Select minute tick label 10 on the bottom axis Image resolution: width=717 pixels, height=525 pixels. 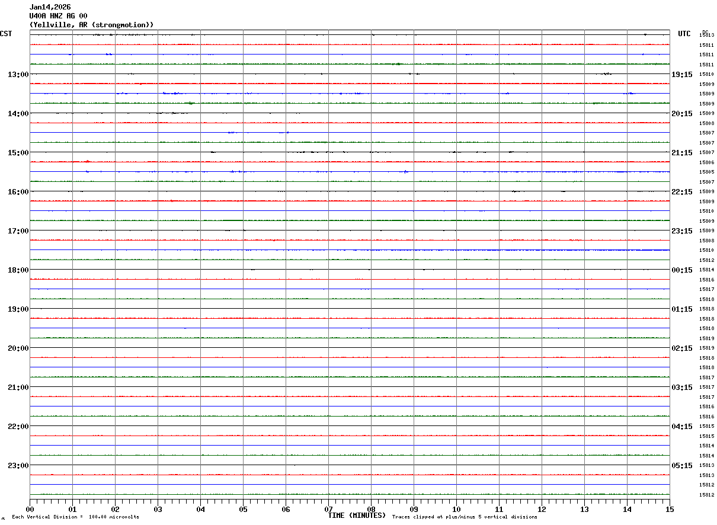[x=456, y=509]
